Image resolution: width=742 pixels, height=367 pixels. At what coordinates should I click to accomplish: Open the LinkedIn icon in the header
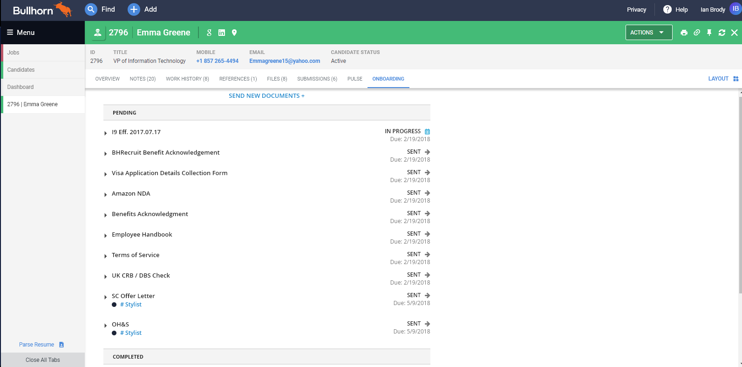click(222, 33)
